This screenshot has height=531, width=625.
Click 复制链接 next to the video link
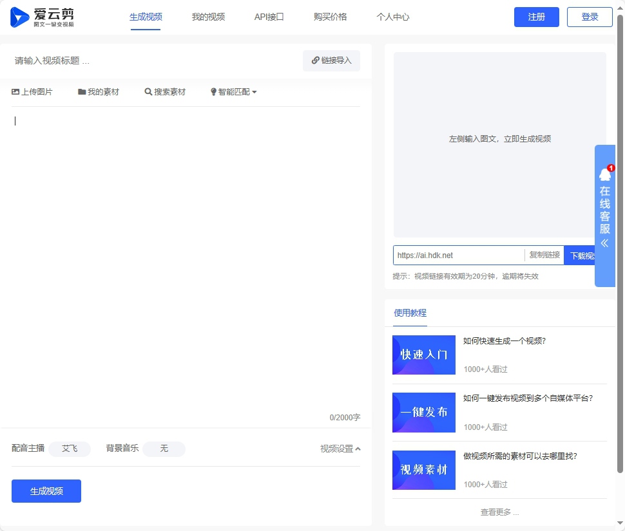[x=544, y=255]
